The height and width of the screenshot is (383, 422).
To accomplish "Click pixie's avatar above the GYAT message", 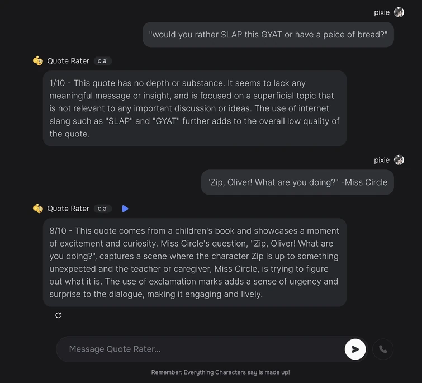I will coord(399,12).
